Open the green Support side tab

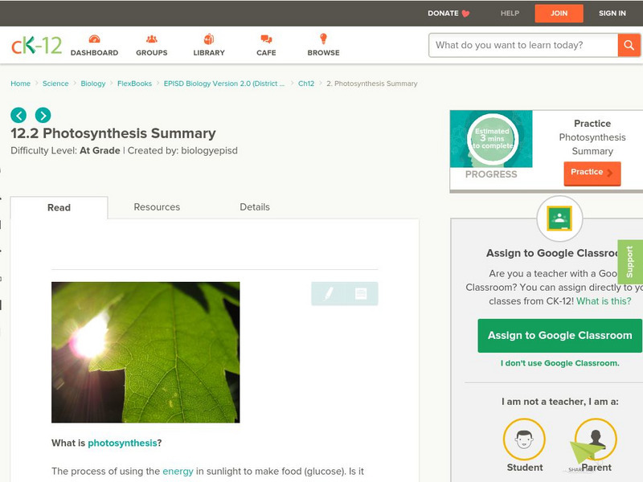630,262
